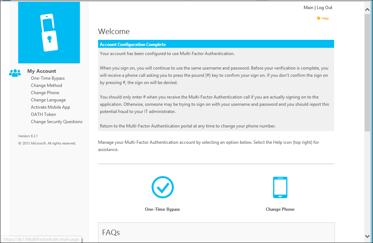The image size is (373, 243).
Task: Open Activate Mobile App page
Action: (50, 107)
